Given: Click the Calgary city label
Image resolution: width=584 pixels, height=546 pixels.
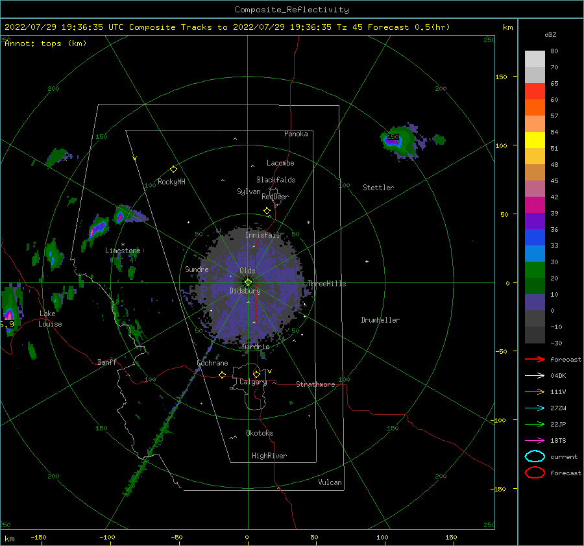Looking at the screenshot, I should click(x=253, y=382).
